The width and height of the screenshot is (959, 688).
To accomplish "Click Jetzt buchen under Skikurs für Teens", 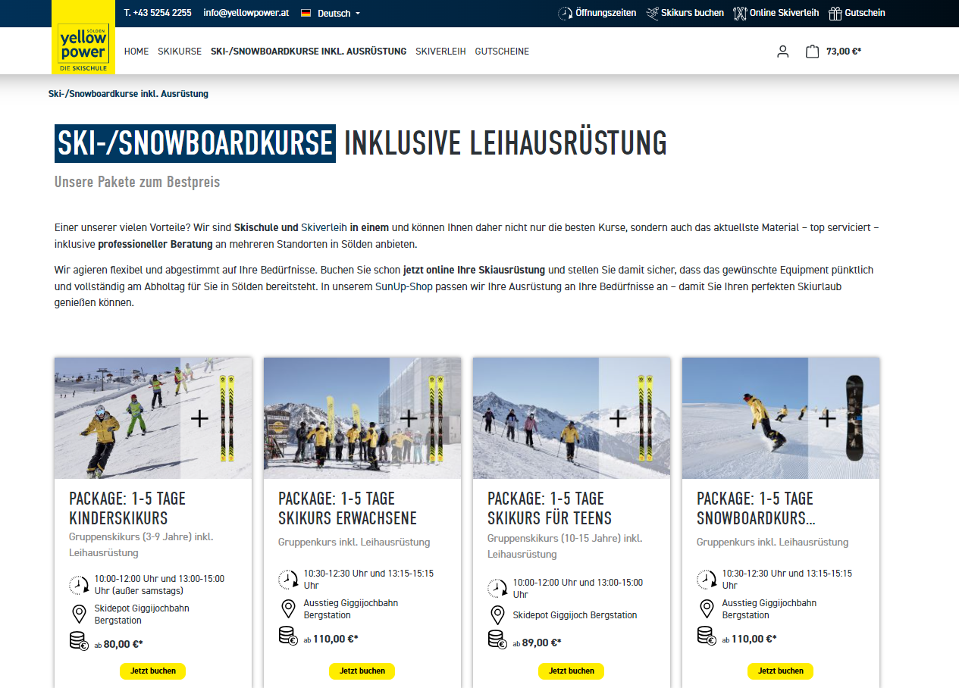I will click(x=571, y=671).
